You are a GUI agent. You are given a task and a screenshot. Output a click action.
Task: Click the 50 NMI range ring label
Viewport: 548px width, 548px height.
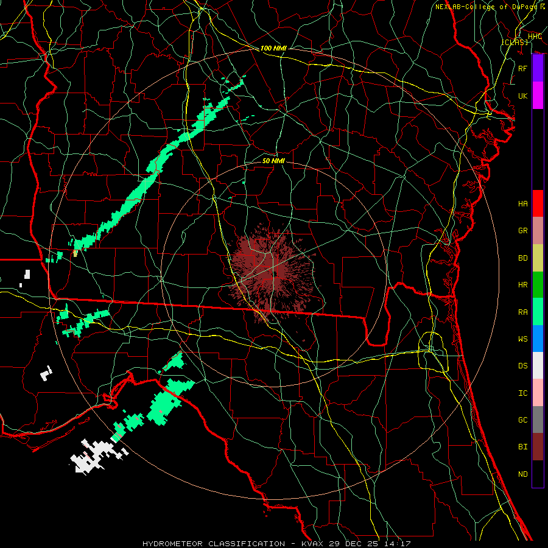point(273,161)
